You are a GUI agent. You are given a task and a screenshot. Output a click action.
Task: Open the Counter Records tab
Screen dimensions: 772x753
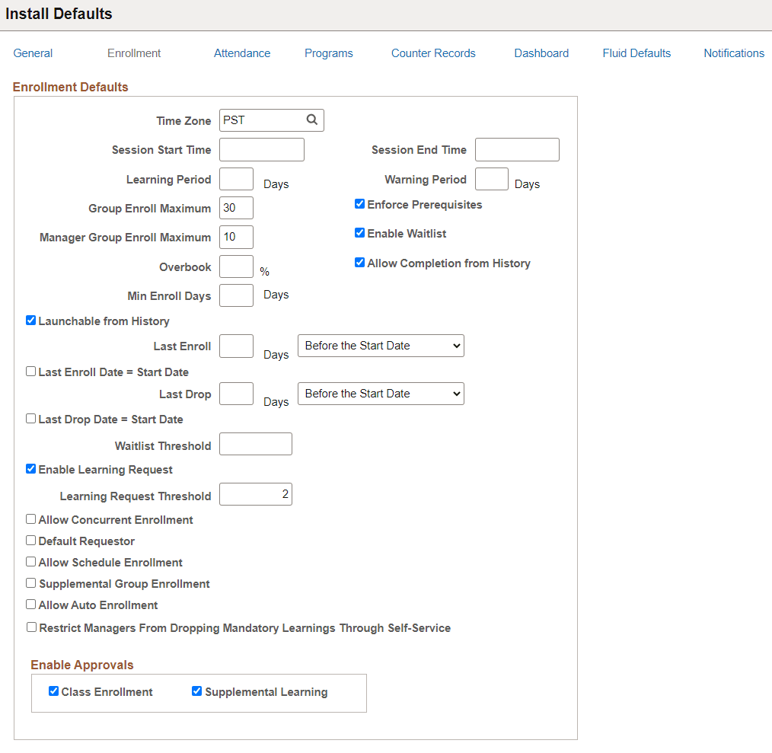[x=432, y=53]
